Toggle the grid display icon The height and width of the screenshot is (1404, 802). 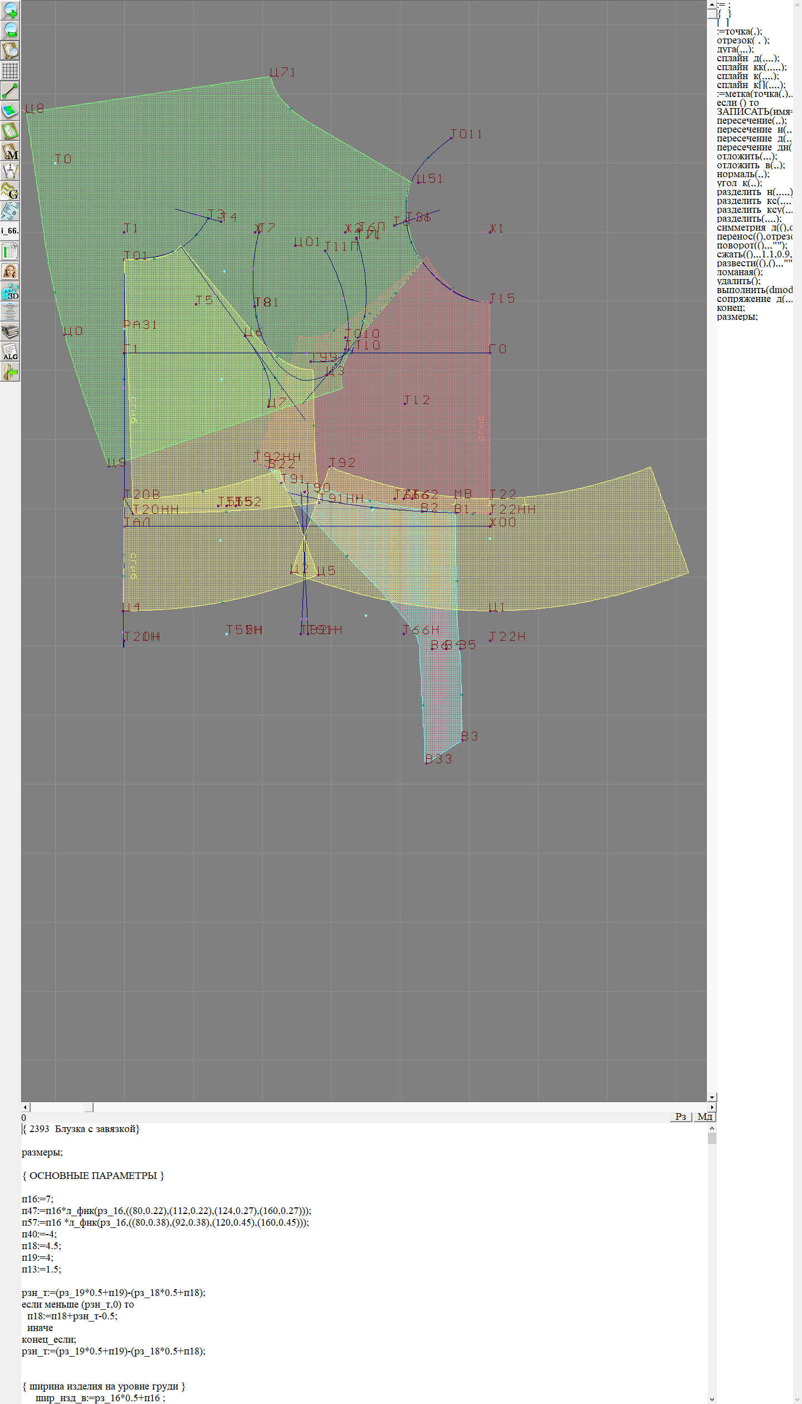pyautogui.click(x=10, y=71)
